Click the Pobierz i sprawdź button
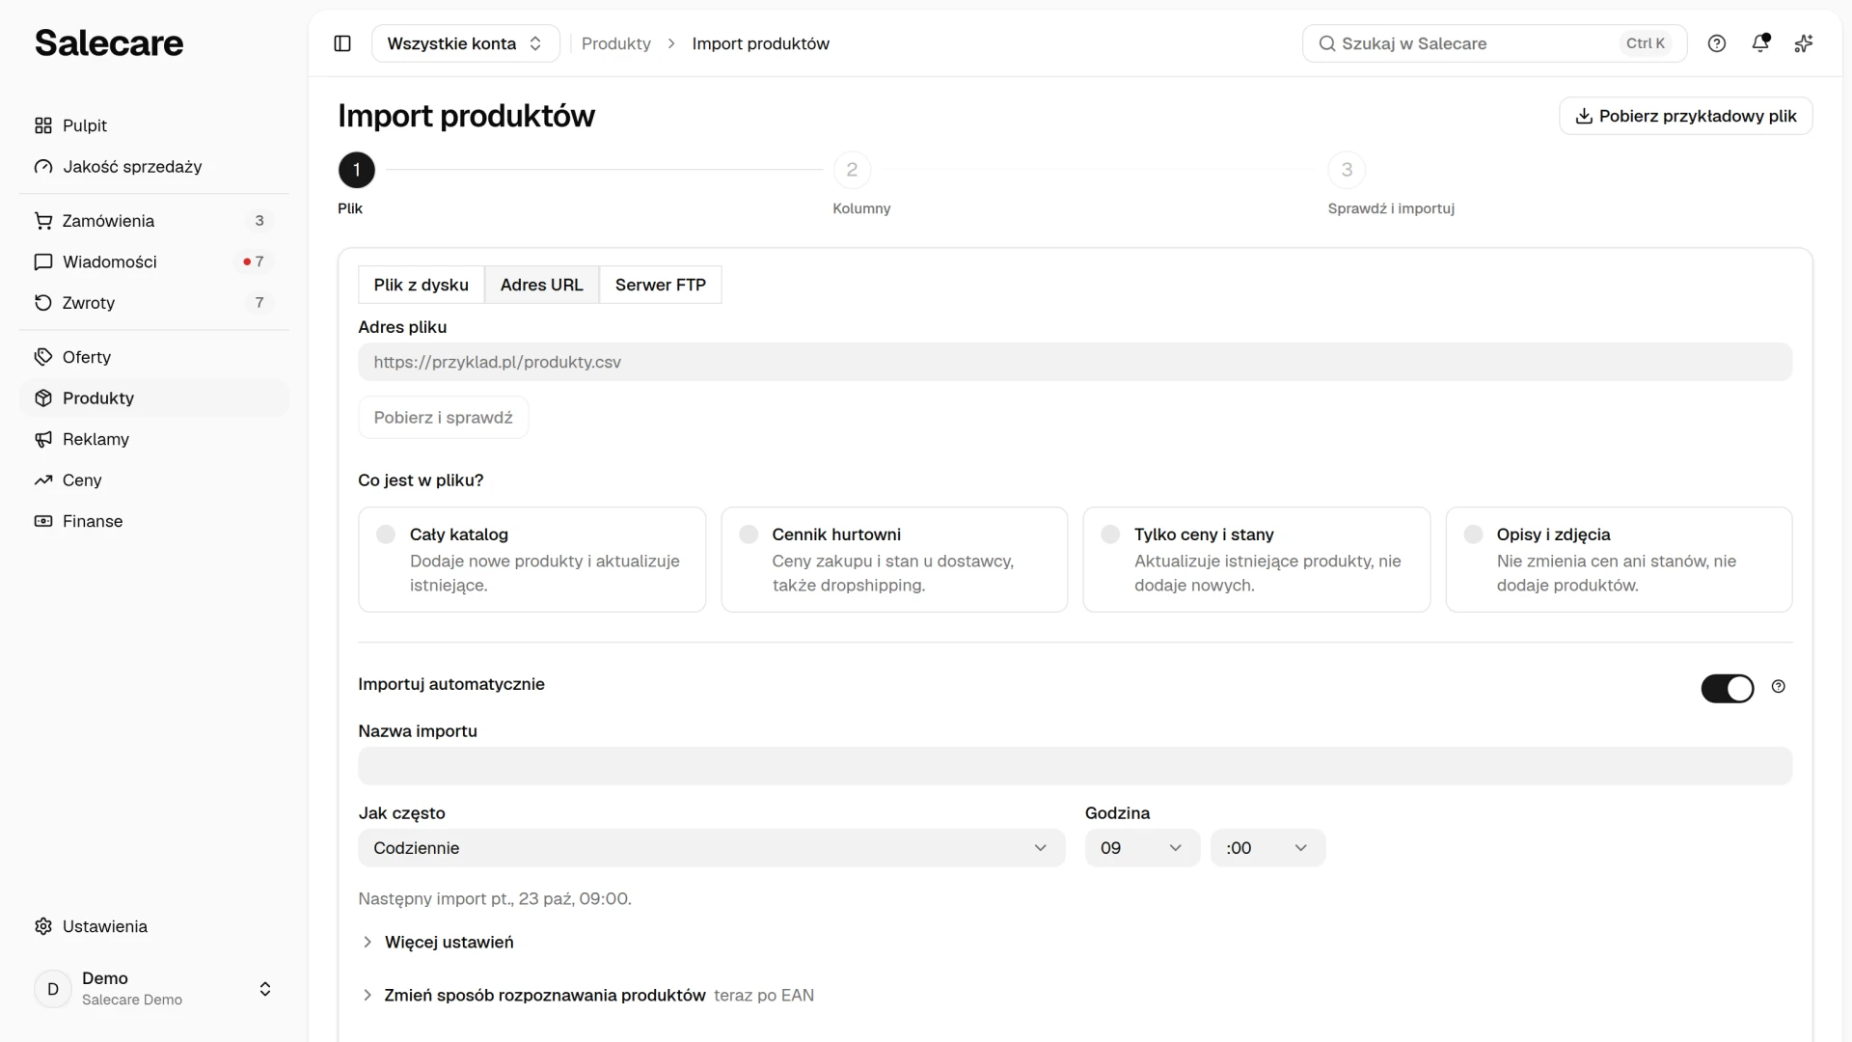 (x=444, y=418)
